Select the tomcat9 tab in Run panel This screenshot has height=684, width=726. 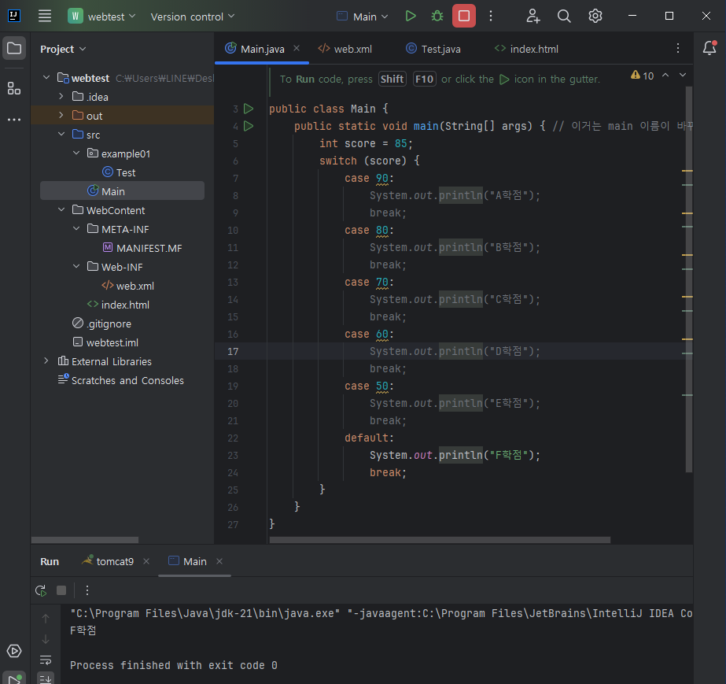108,561
